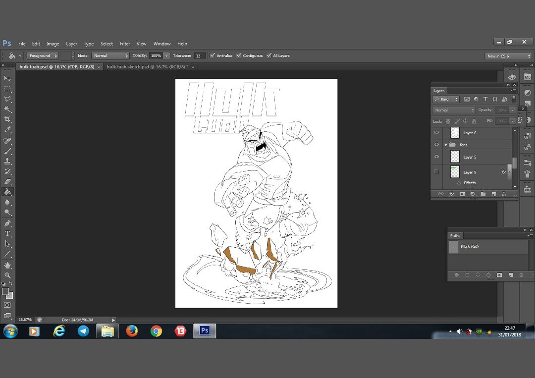Open the New in CS 6 workspace dropdown
The height and width of the screenshot is (378, 535).
pos(508,56)
